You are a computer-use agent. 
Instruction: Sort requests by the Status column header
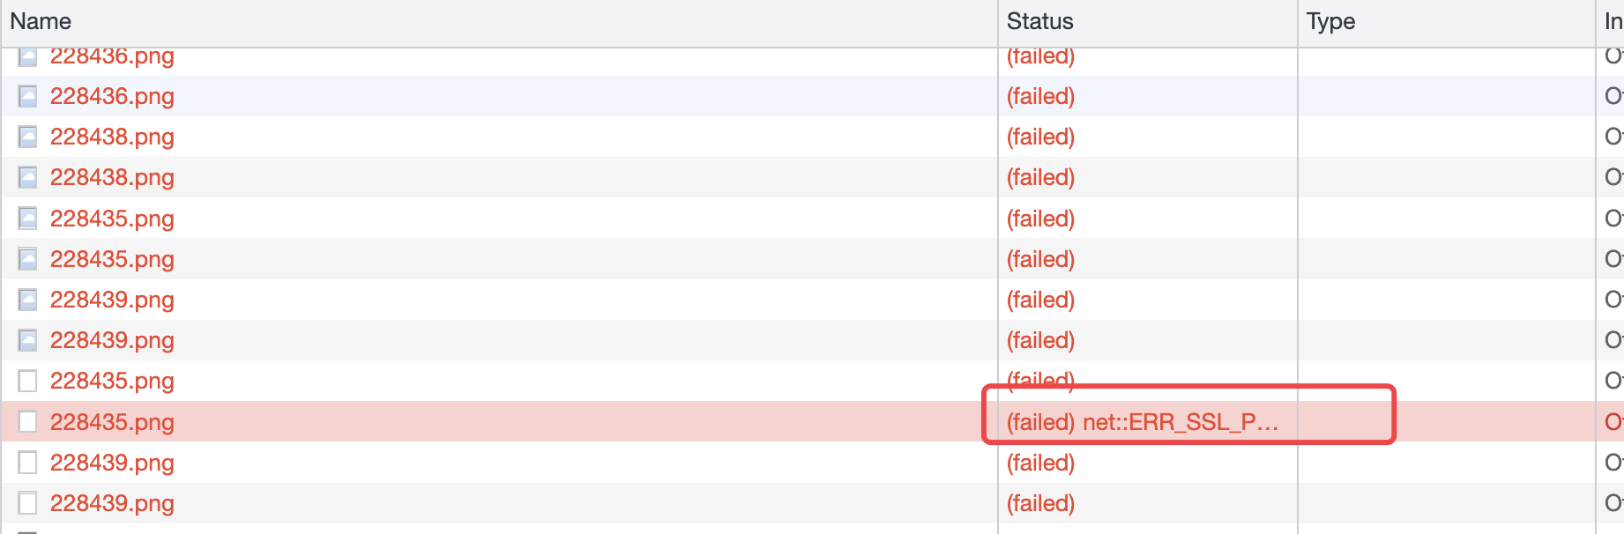[x=1039, y=21]
